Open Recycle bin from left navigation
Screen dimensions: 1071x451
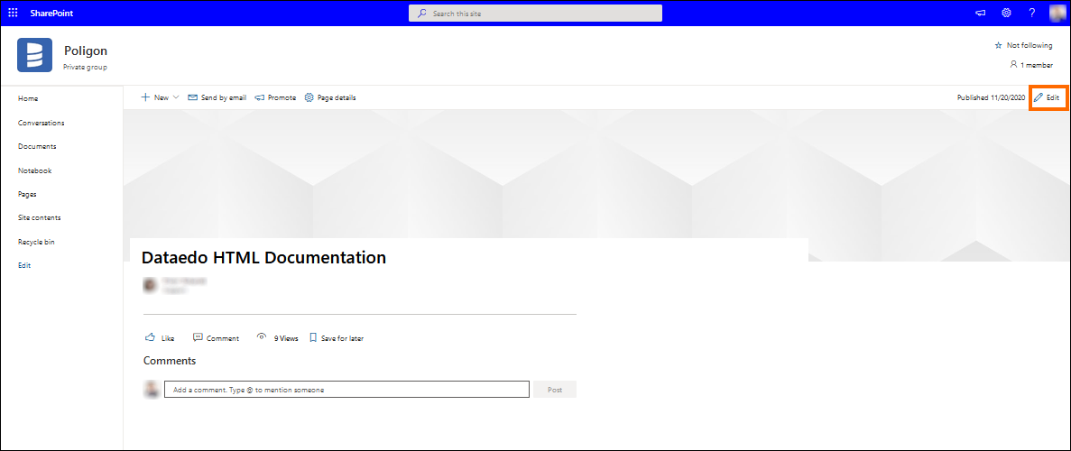[x=37, y=242]
